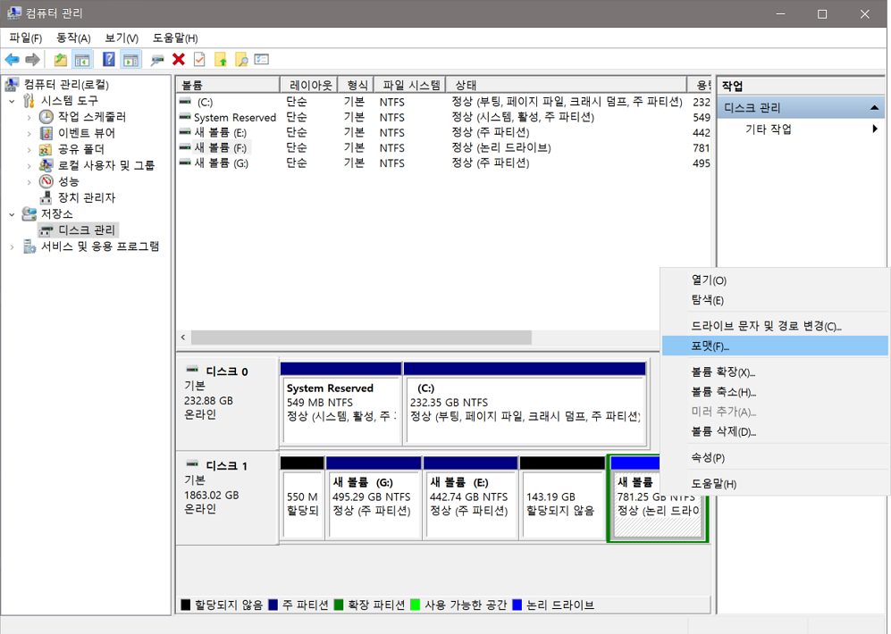Collapse the 저장소 tree node

[x=10, y=213]
